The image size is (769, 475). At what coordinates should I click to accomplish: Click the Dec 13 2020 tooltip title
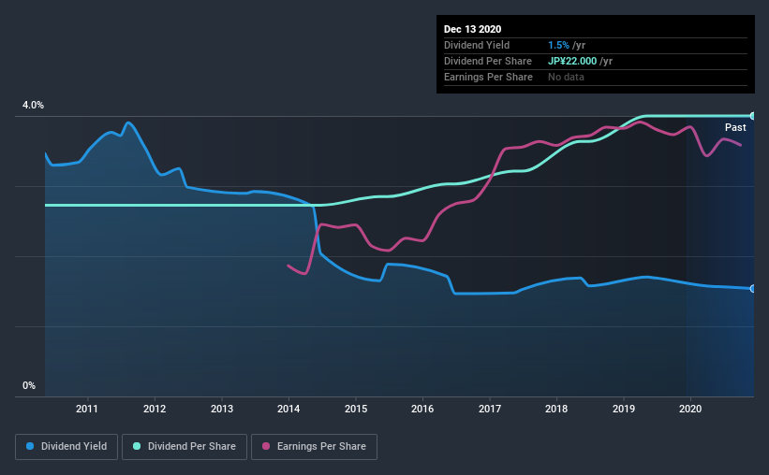(472, 29)
